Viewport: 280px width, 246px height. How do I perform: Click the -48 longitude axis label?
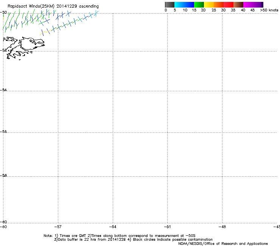pyautogui.click(x=222, y=227)
